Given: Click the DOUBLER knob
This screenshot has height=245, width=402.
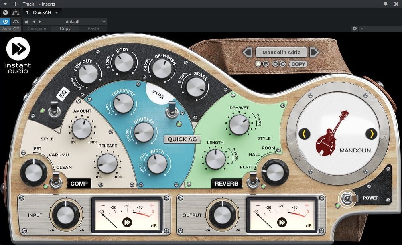Looking at the screenshot, I should click(x=144, y=132).
